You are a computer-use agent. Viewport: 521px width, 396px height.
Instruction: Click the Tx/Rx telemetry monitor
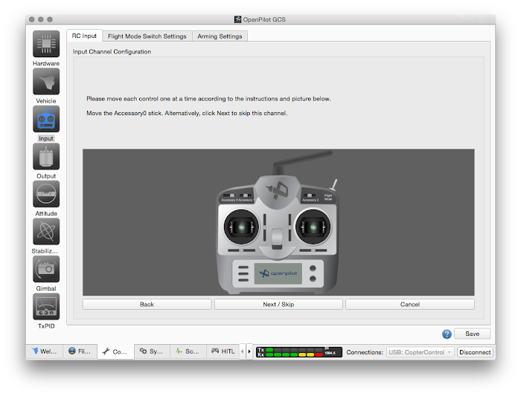pyautogui.click(x=298, y=352)
